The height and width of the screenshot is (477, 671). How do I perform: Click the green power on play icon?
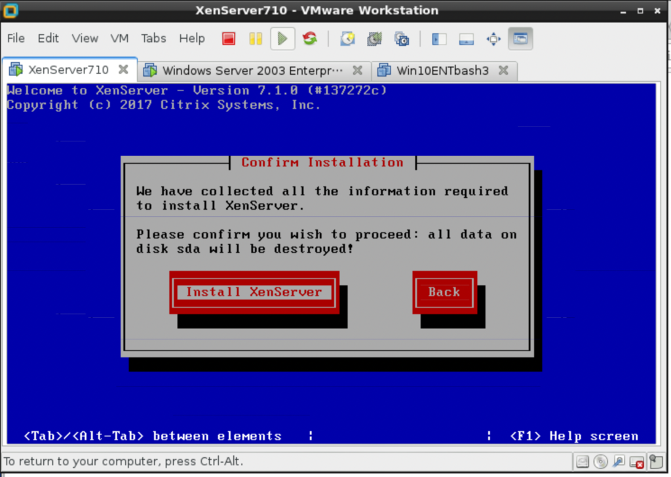(x=282, y=39)
